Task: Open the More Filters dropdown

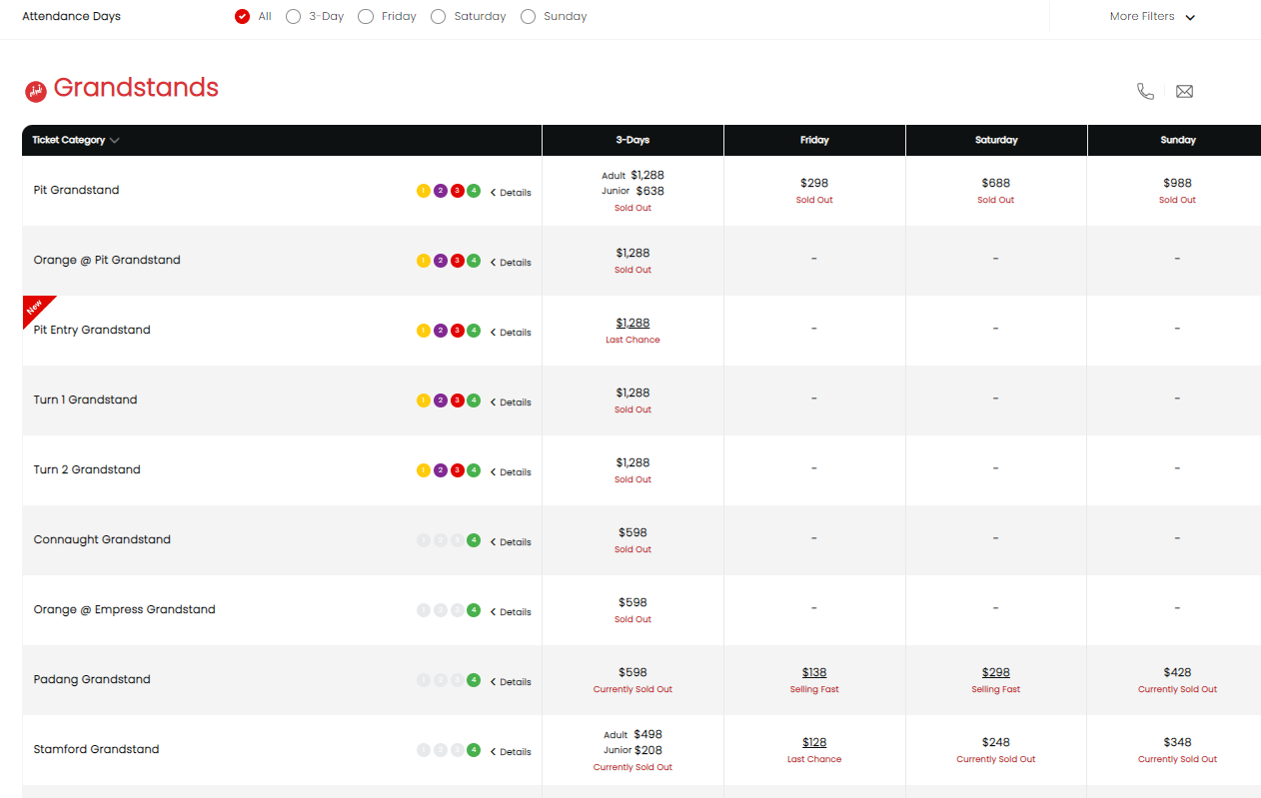Action: point(1152,16)
